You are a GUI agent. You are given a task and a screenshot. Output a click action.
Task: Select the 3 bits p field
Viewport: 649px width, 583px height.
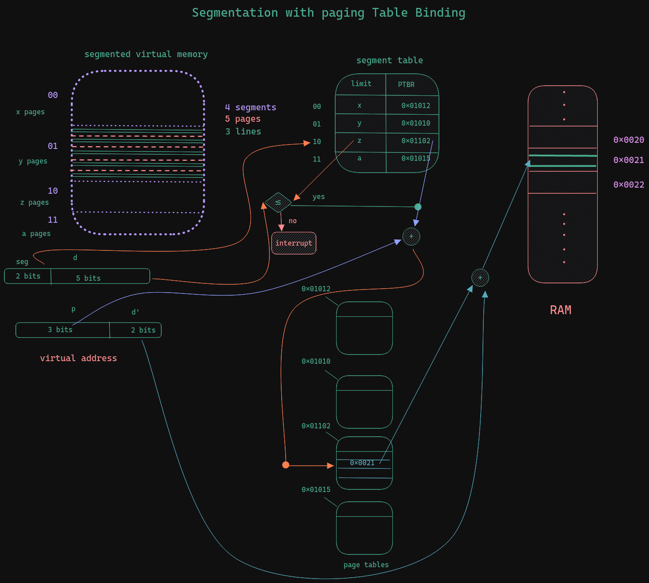pos(63,330)
